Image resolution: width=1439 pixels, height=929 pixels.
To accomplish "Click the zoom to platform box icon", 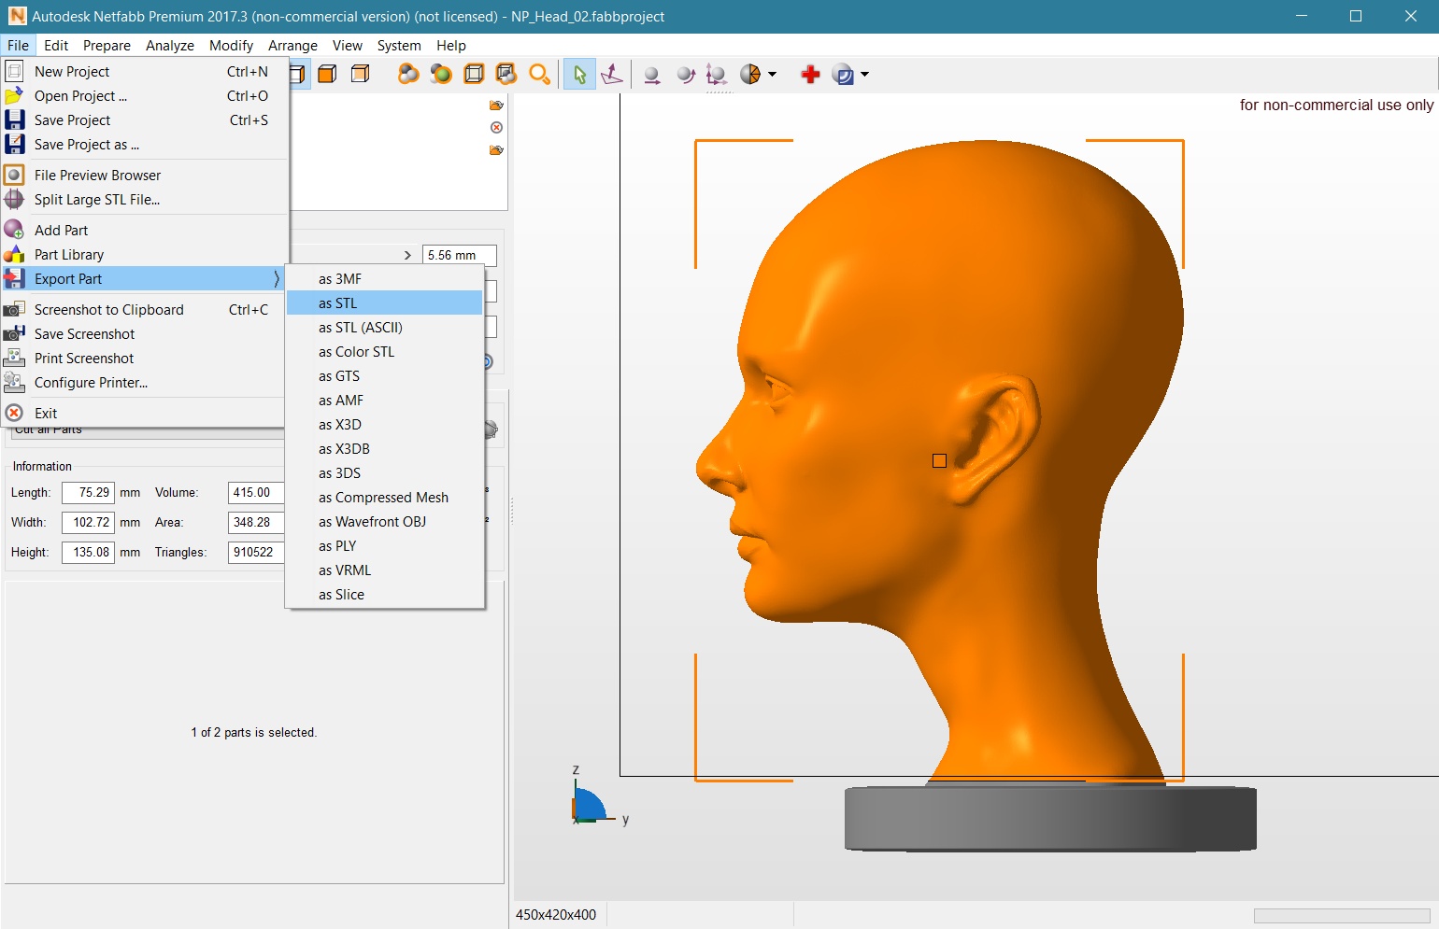I will coord(474,75).
